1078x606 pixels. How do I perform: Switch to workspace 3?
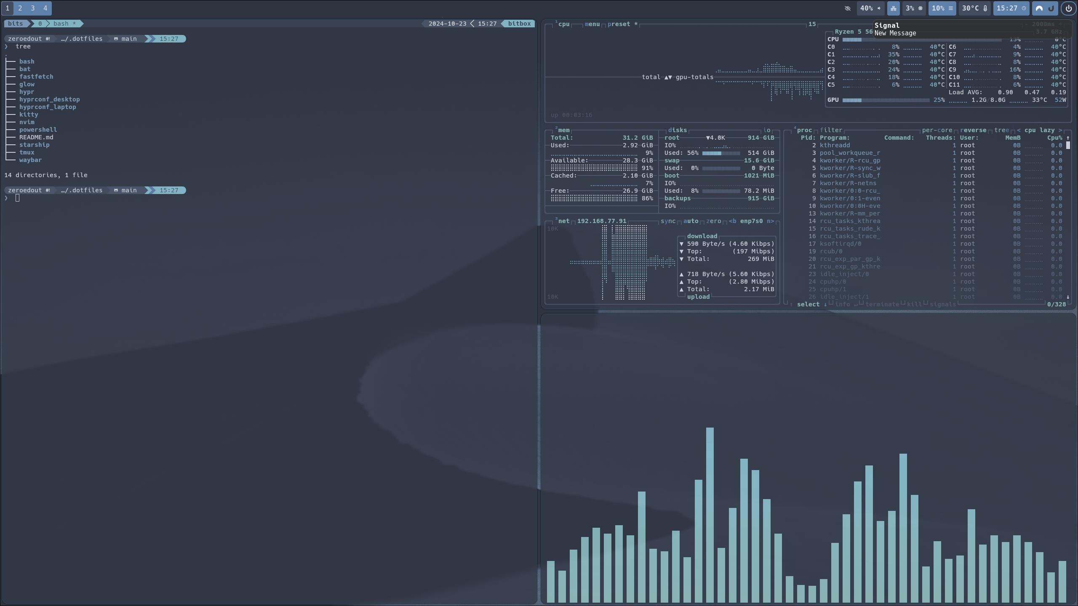tap(32, 8)
